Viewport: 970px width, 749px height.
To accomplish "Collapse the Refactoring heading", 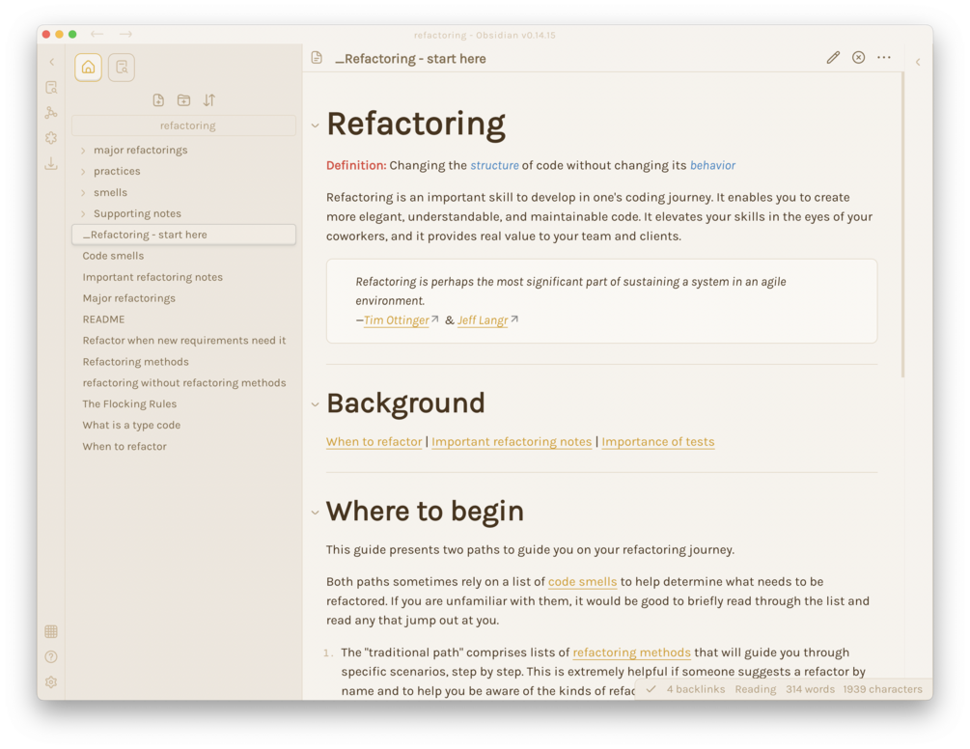I will click(x=315, y=125).
